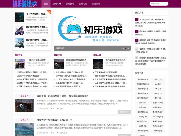
Task: Open hot article 2 四川麻将血战到底计分规则
Action: [x=150, y=33]
